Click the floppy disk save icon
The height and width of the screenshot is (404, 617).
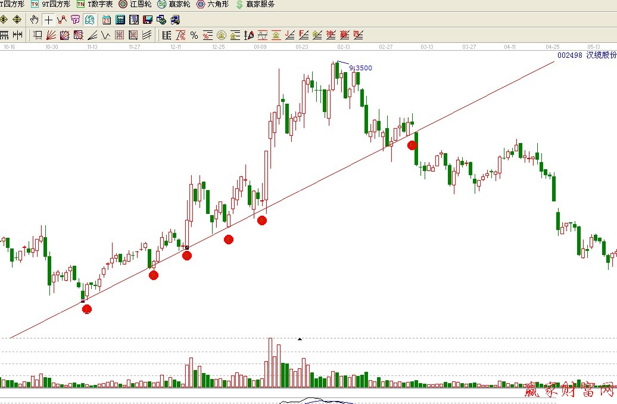[147, 20]
